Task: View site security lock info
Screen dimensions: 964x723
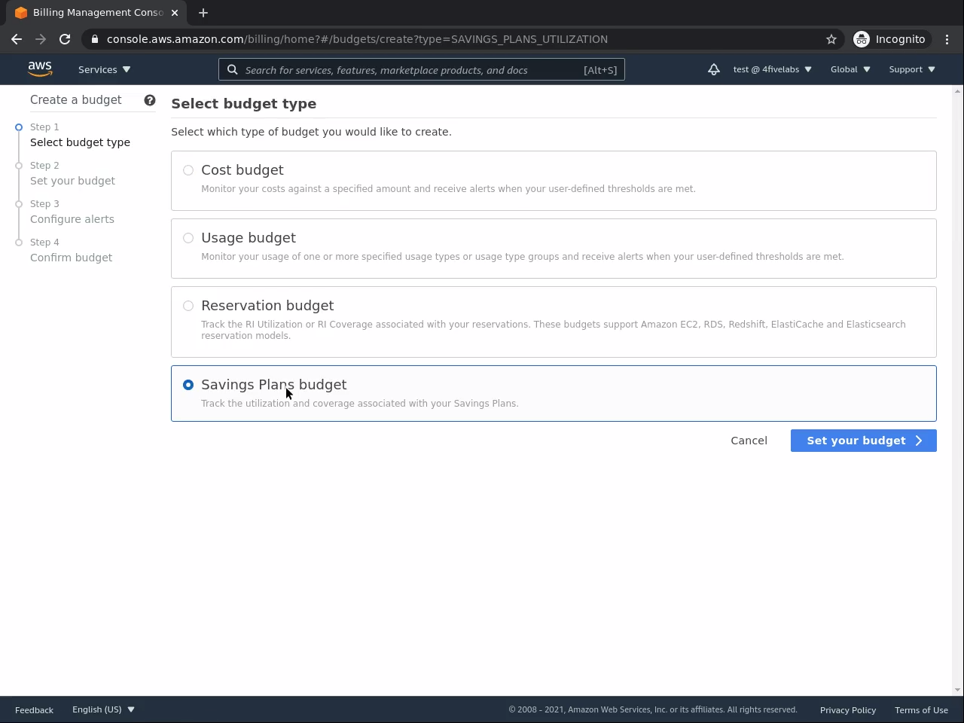Action: [95, 39]
